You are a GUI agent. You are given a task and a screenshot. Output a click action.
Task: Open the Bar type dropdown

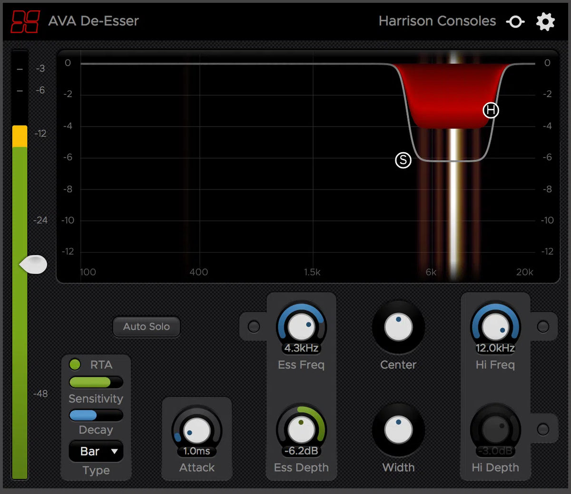pos(96,451)
